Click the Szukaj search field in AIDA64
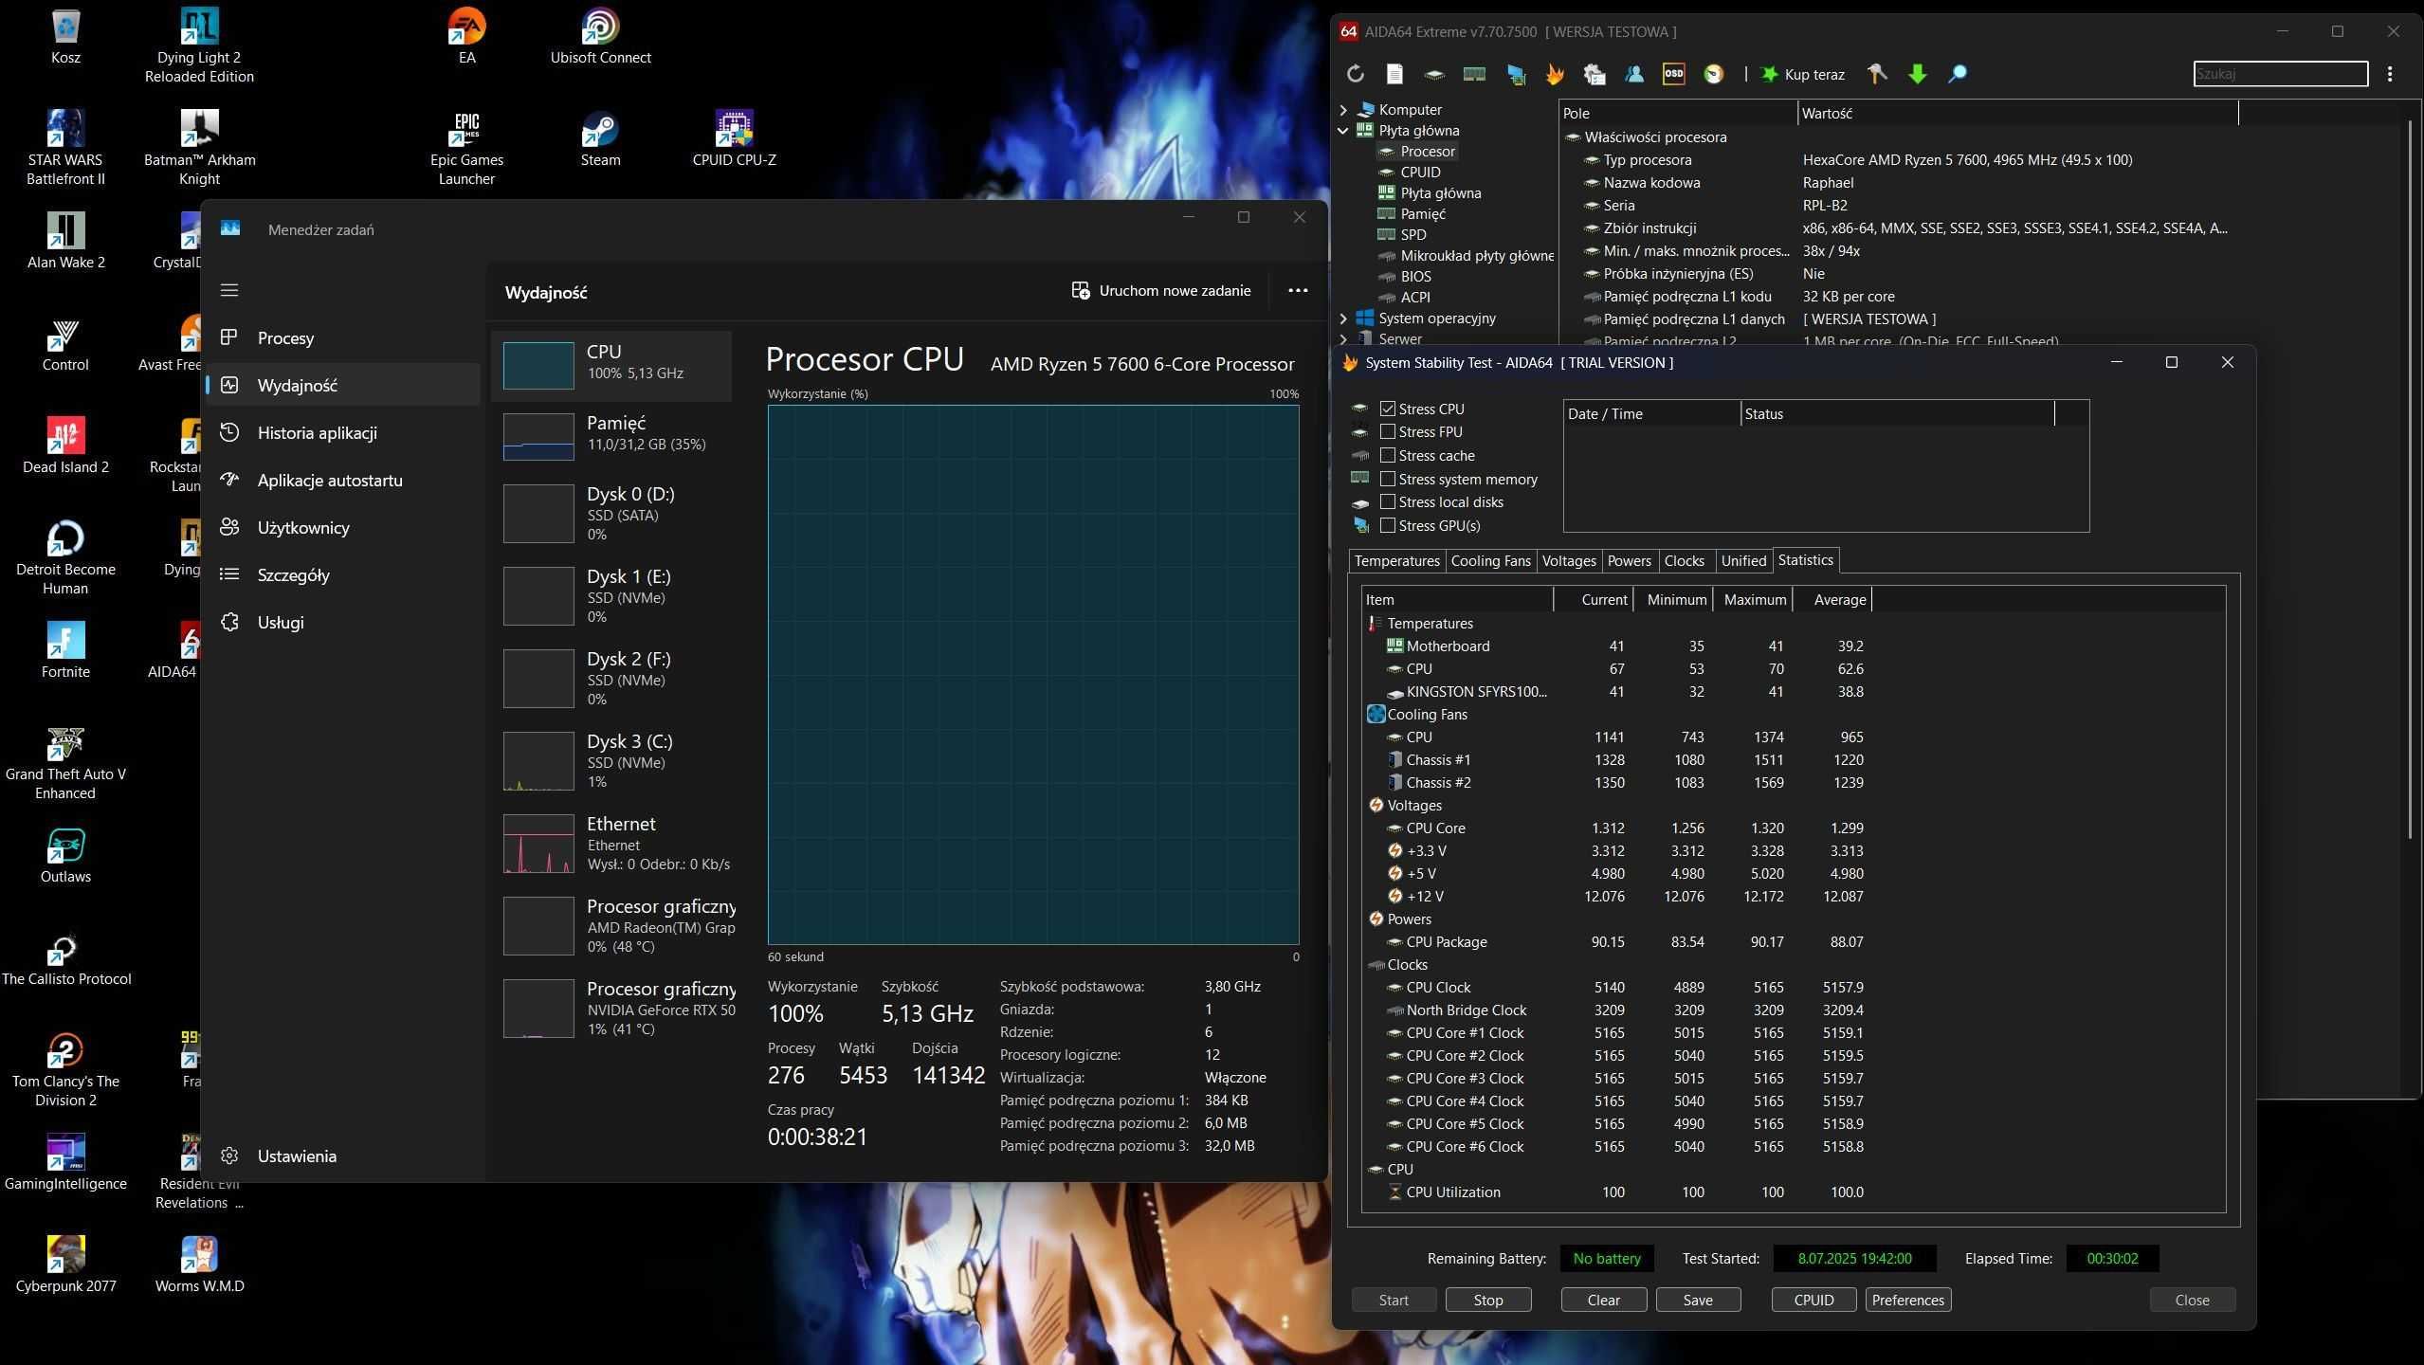 2281,74
